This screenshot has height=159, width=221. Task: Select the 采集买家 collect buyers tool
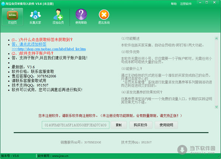coord(35,17)
